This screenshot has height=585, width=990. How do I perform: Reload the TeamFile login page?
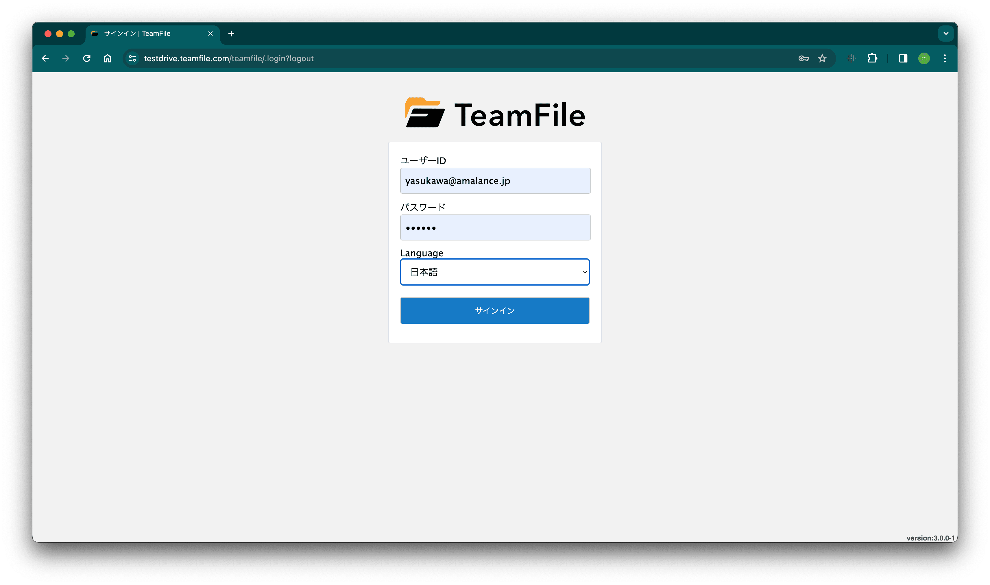pos(87,58)
